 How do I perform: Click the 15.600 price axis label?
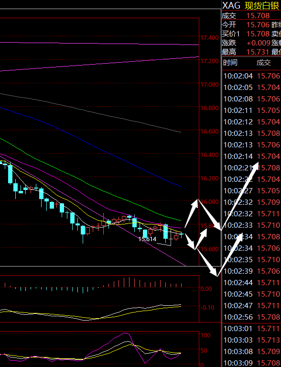[210, 249]
